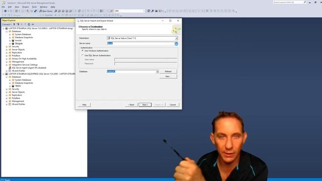
Task: Click the database icon below Arnold
Action: pyautogui.click(x=13, y=44)
